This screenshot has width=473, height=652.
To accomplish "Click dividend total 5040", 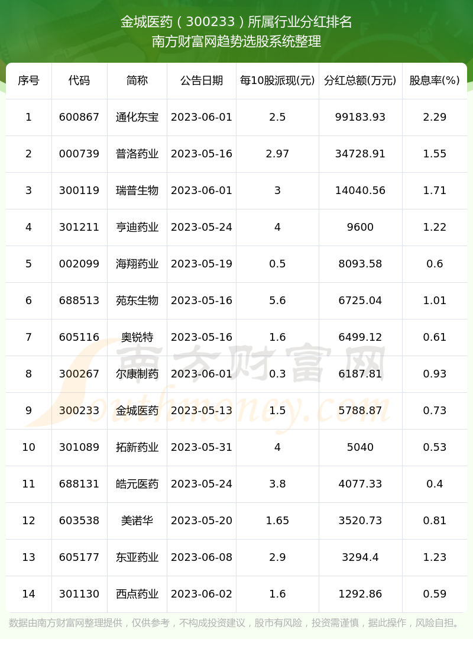I will click(360, 447).
